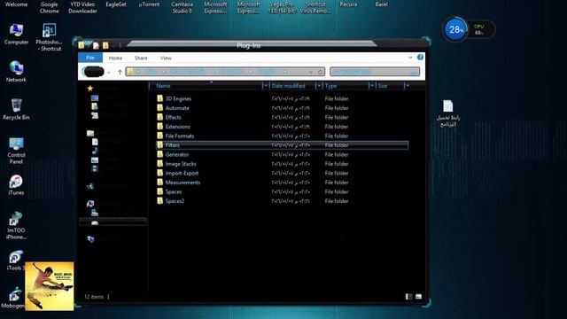The image size is (567, 319).
Task: Select the Filters folder
Action: coord(282,145)
